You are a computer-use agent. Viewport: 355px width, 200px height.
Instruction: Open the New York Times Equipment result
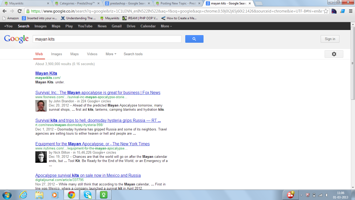coord(93,144)
